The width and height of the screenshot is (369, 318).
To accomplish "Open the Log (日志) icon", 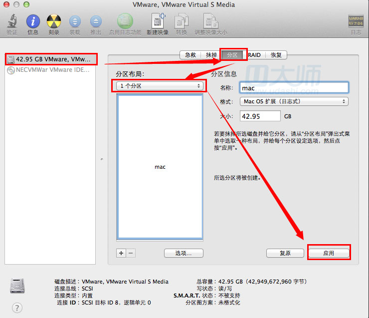I will click(356, 21).
